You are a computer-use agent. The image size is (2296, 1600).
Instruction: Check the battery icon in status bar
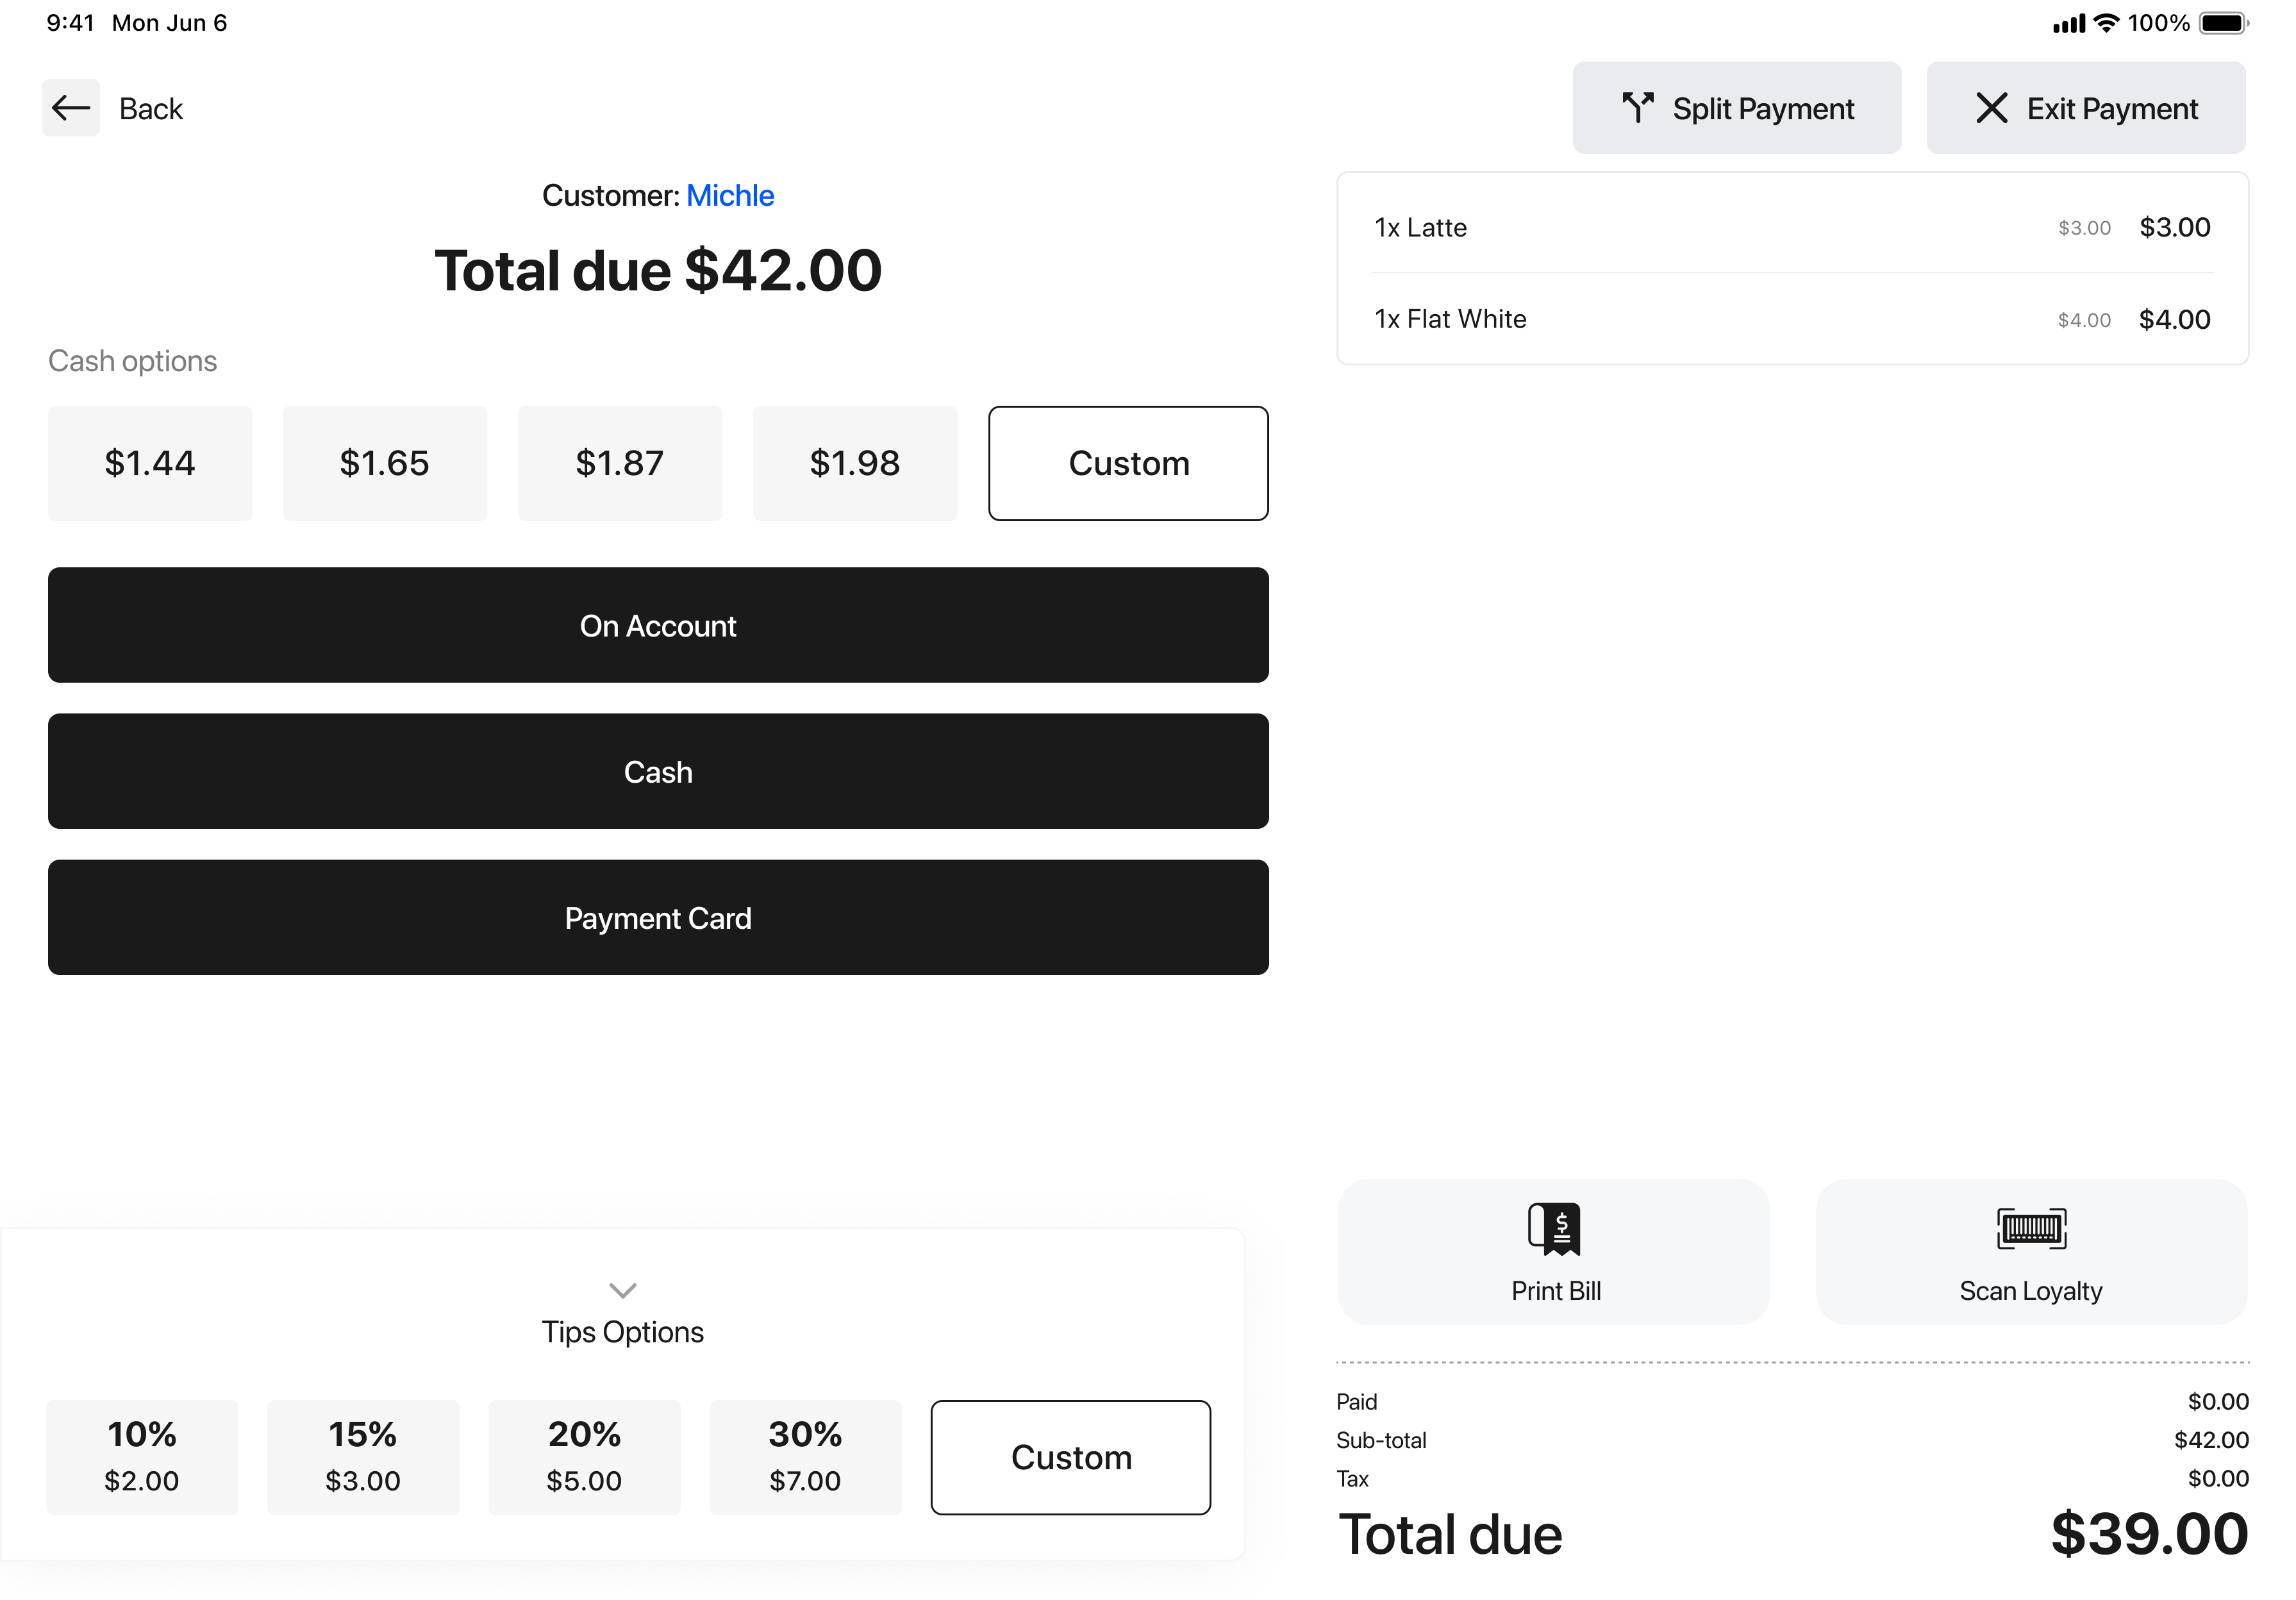[x=2224, y=23]
